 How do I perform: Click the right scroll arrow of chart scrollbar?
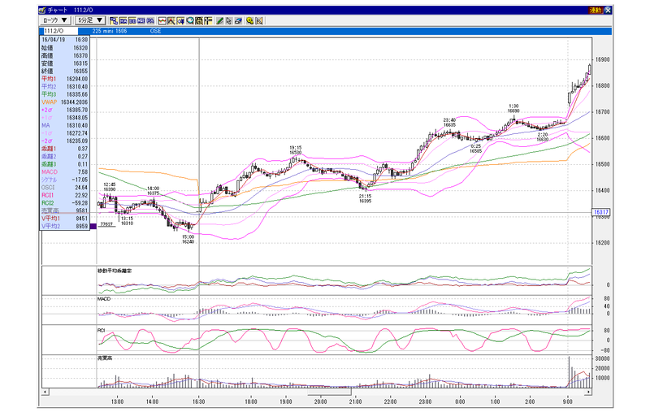pos(588,392)
